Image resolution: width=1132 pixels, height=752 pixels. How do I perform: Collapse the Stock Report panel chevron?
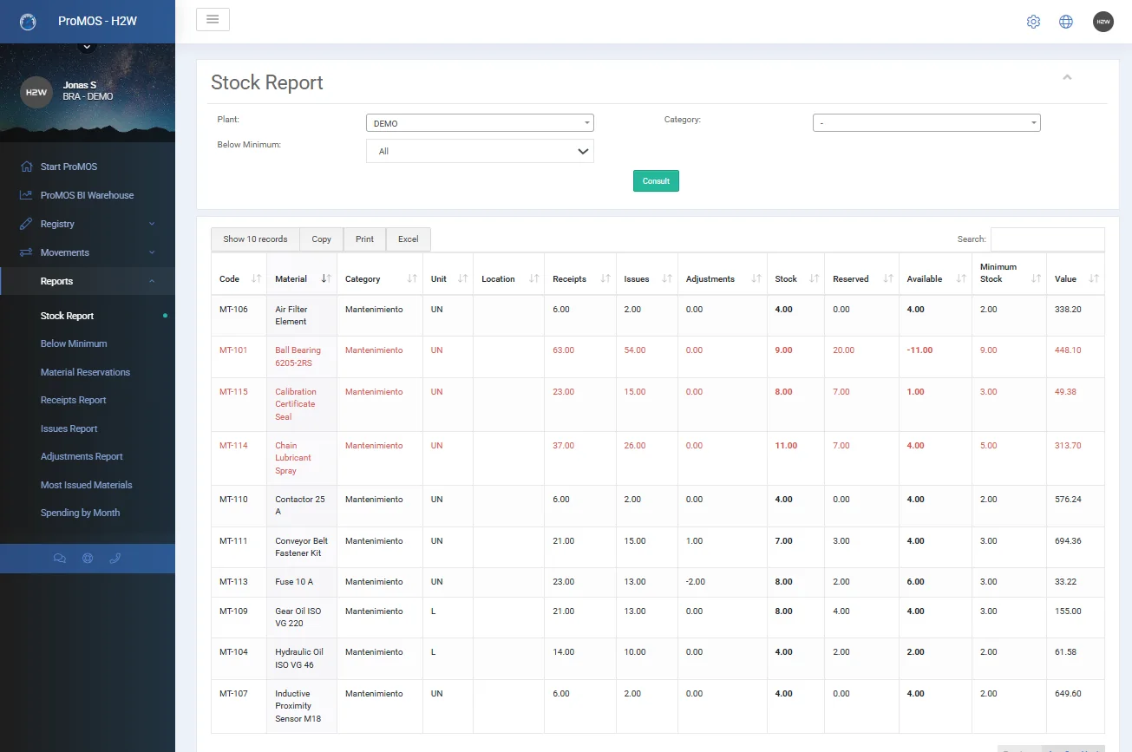coord(1068,77)
